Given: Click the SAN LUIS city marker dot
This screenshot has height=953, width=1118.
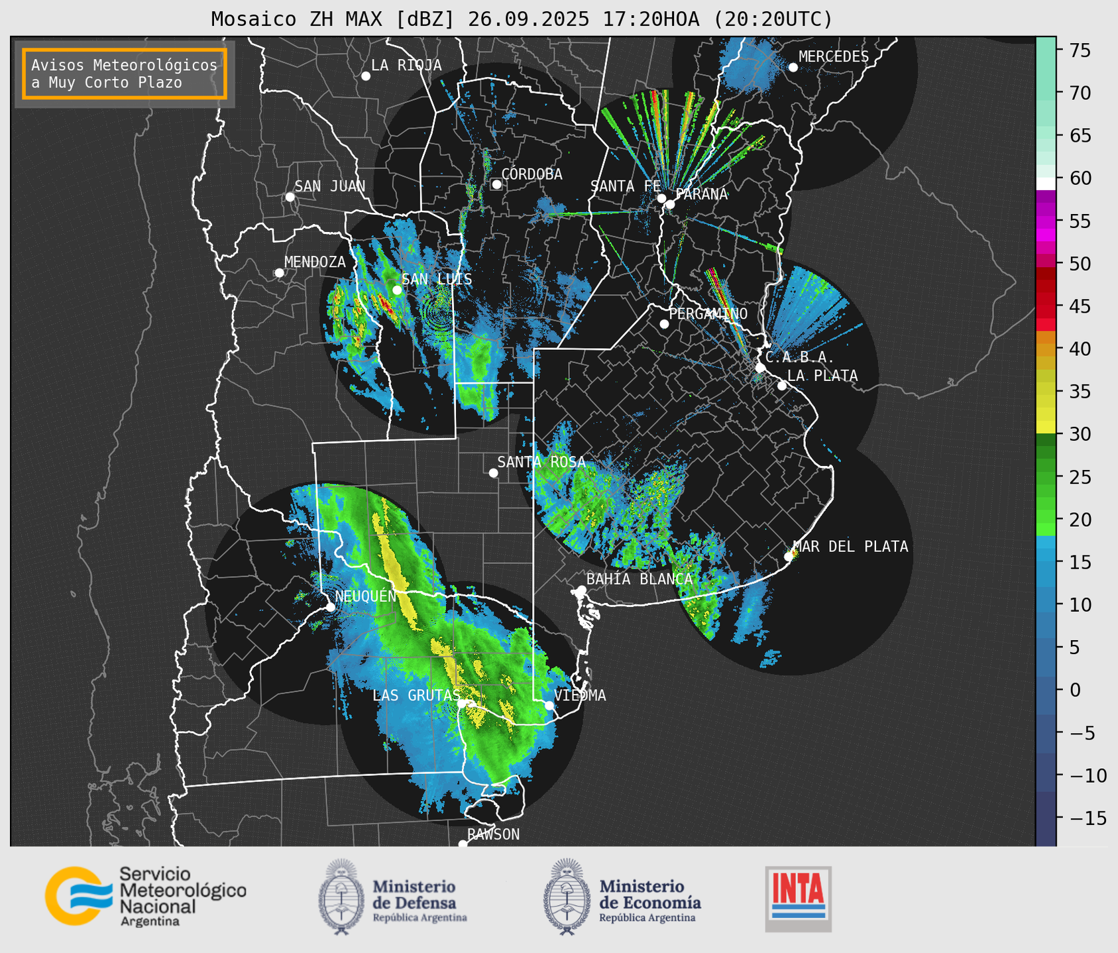Looking at the screenshot, I should [397, 290].
